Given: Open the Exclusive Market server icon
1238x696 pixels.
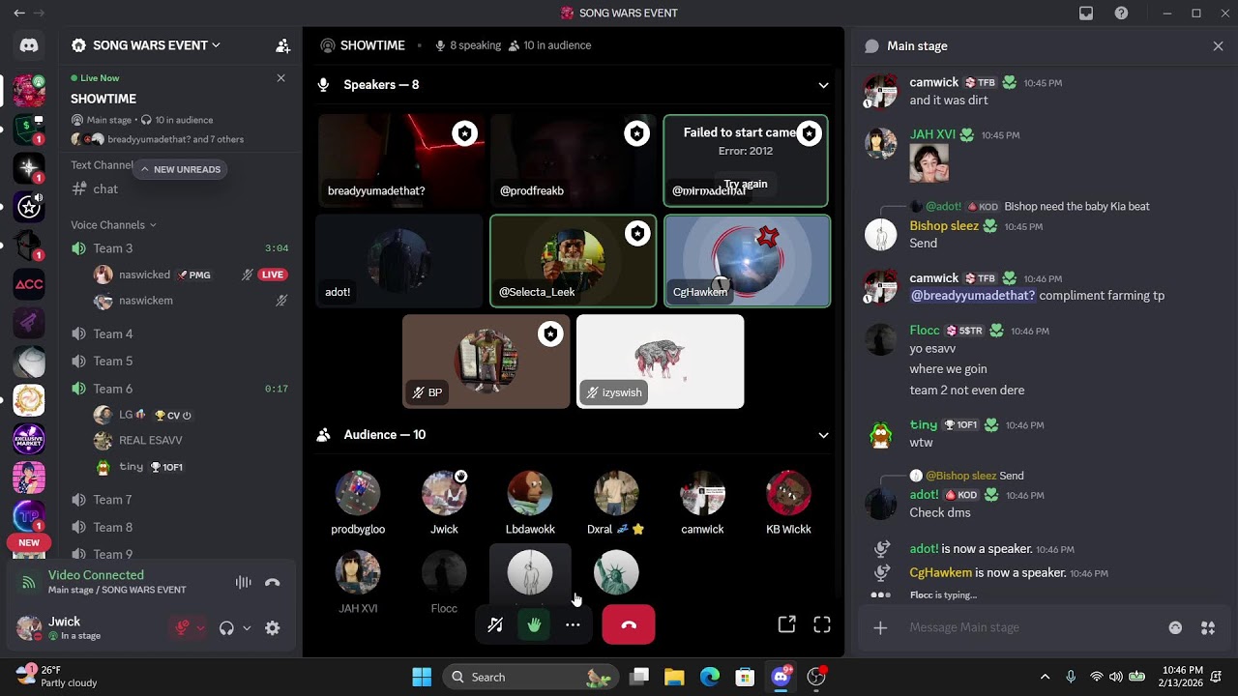Looking at the screenshot, I should pos(29,439).
